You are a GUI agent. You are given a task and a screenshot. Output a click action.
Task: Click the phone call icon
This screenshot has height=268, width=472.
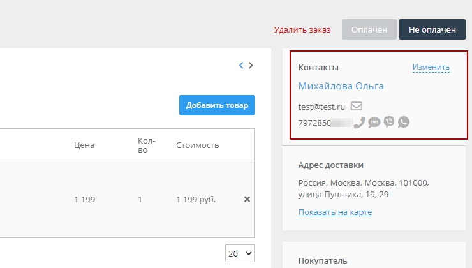coord(359,122)
